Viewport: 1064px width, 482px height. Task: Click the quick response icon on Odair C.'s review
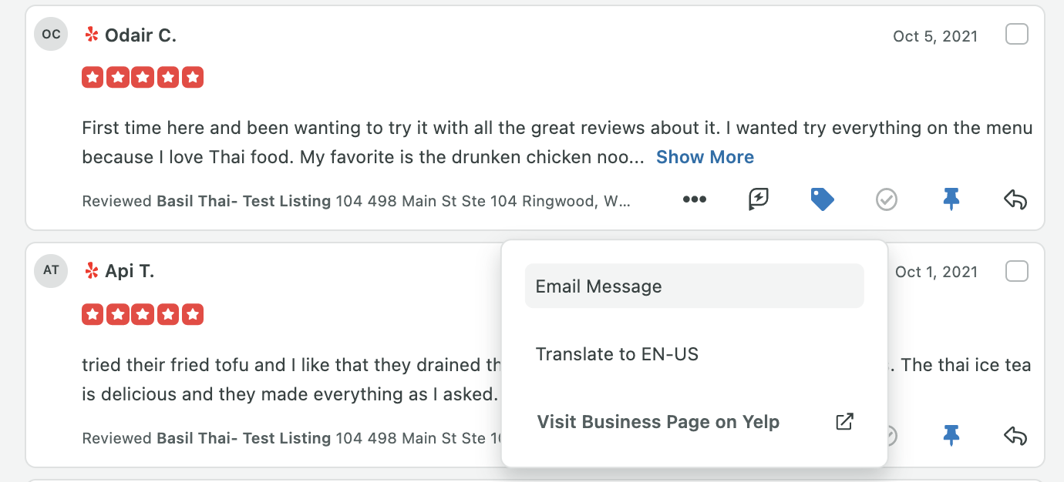[759, 200]
